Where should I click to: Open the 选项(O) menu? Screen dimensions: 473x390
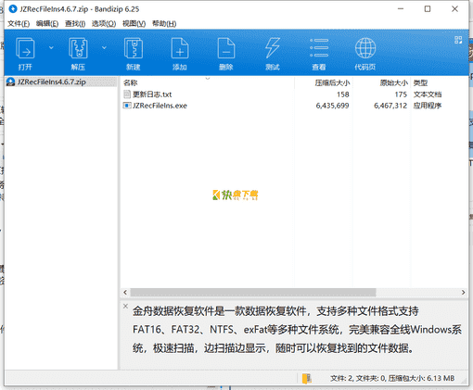[x=104, y=23]
